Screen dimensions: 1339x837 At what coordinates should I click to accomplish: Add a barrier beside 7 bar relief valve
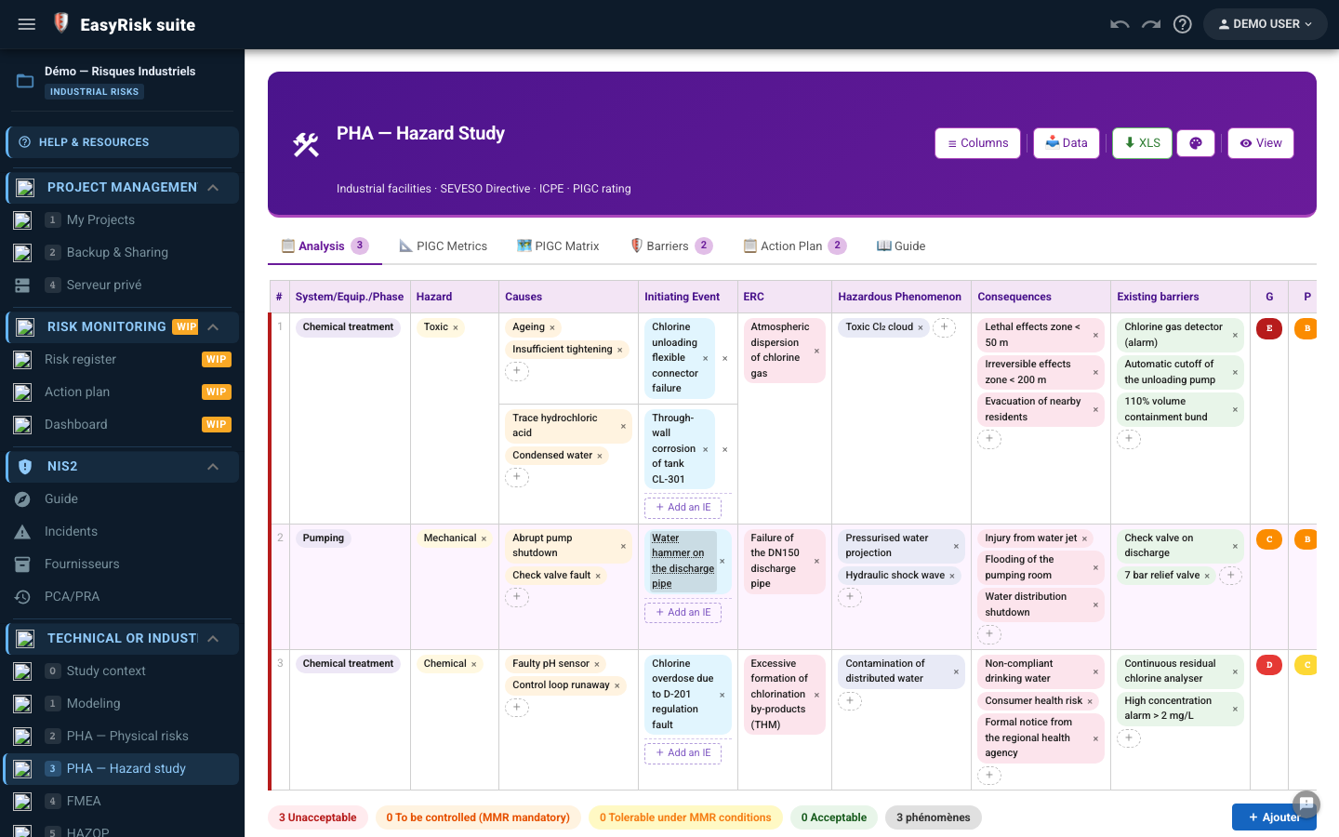tap(1230, 575)
